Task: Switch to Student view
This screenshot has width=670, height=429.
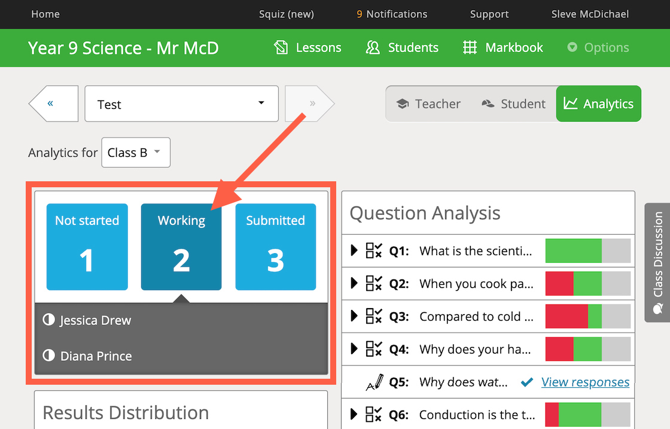Action: (514, 104)
